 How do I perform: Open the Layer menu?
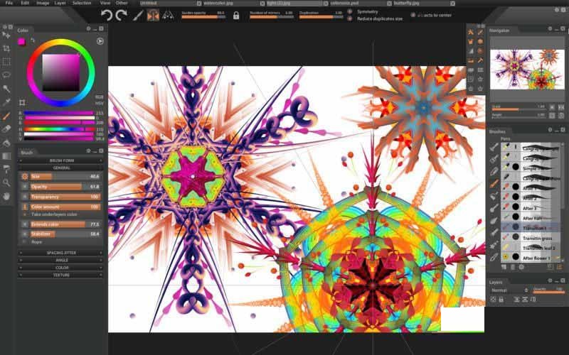[x=60, y=3]
